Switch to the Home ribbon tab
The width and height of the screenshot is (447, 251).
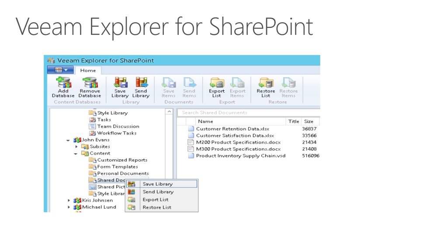click(x=88, y=70)
